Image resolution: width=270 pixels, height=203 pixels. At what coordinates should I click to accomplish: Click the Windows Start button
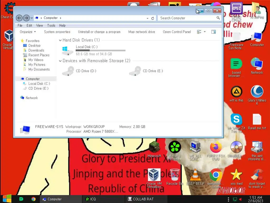point(7,199)
